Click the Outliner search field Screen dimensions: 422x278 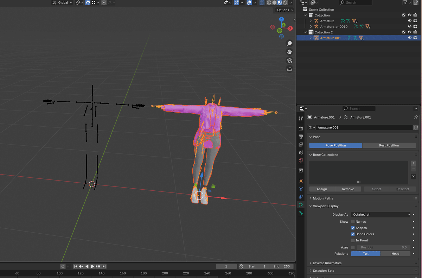tap(356, 2)
